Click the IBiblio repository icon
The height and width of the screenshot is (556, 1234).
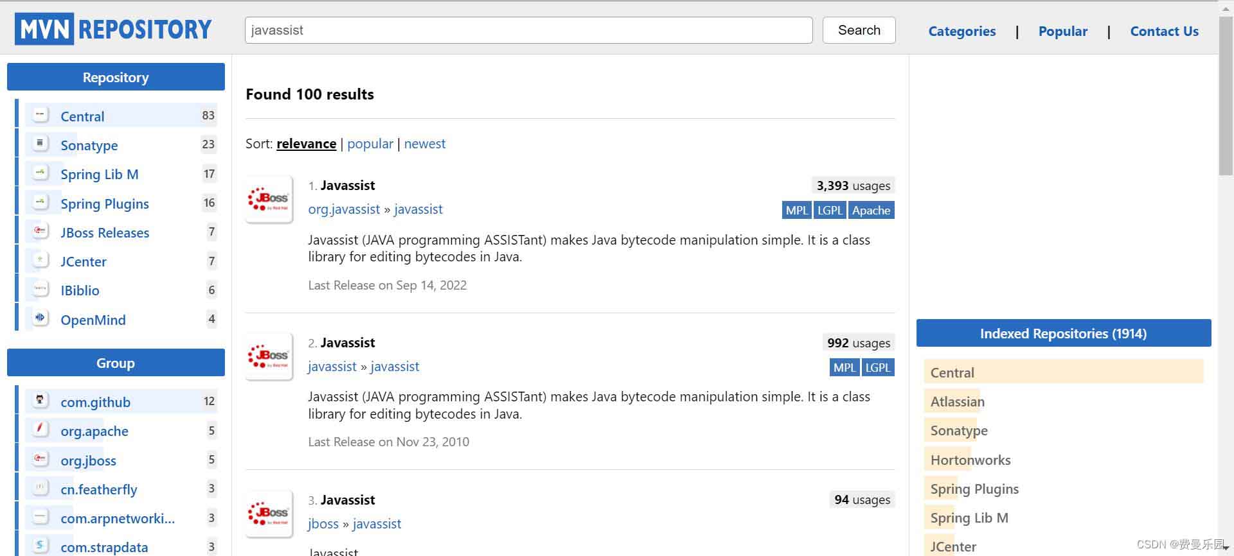point(40,290)
